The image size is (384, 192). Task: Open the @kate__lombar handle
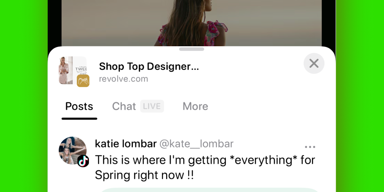point(196,144)
